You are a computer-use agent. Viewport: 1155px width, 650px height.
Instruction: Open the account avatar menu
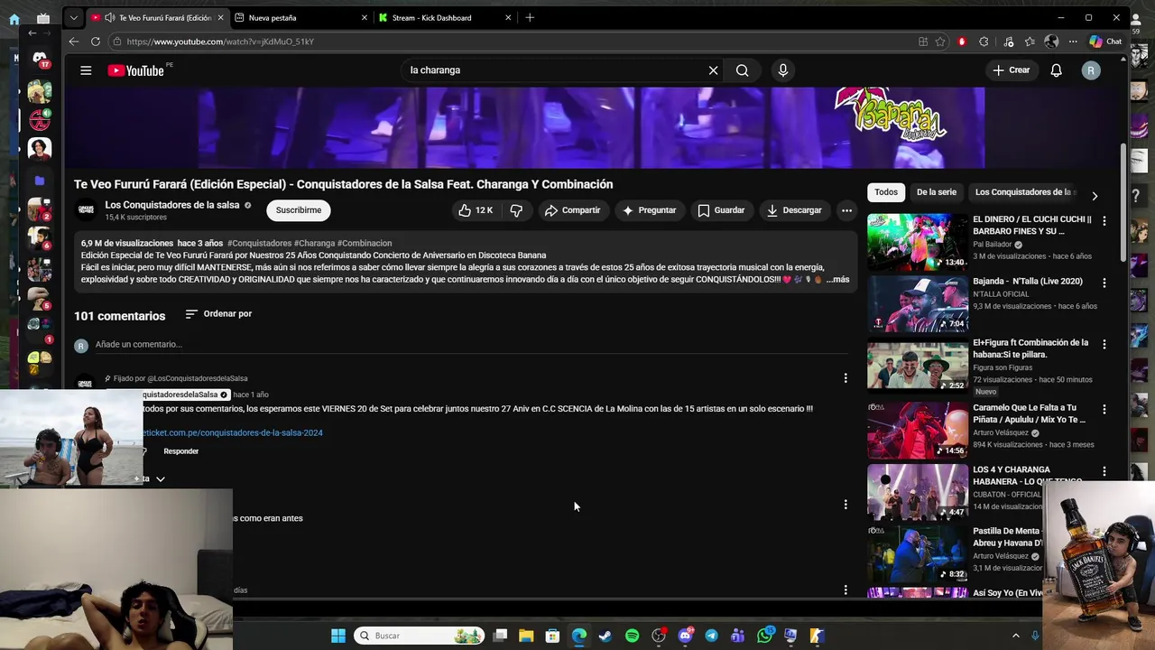pyautogui.click(x=1091, y=70)
